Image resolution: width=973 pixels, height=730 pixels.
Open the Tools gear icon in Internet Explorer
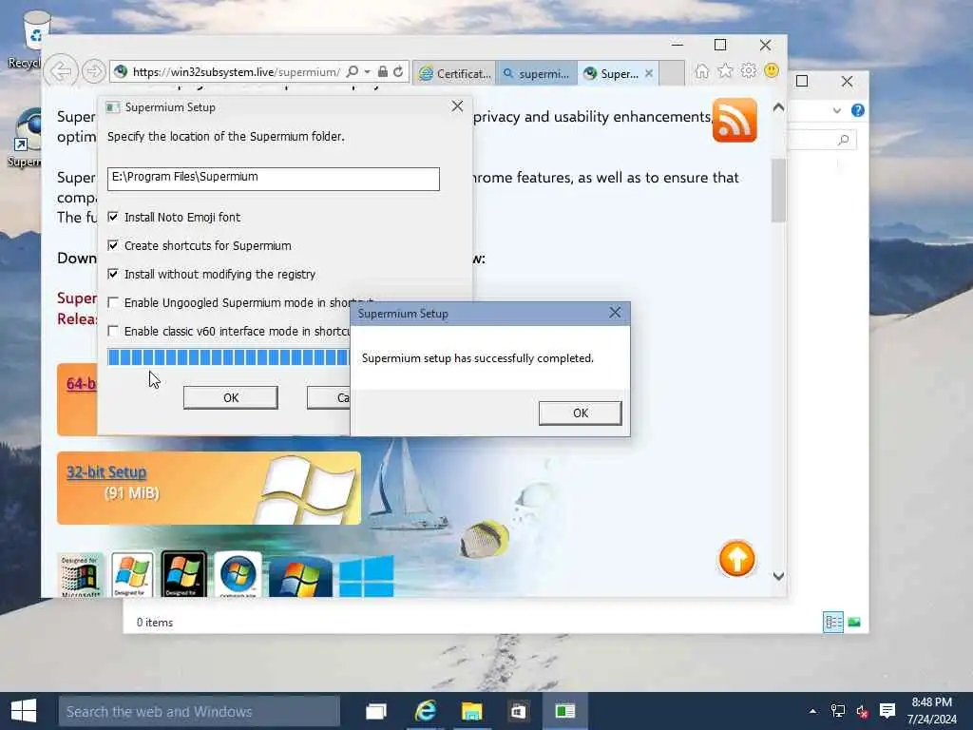click(x=749, y=71)
